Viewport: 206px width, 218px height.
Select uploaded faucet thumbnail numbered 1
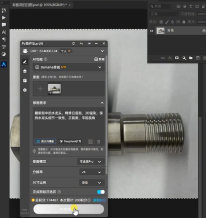[54, 89]
